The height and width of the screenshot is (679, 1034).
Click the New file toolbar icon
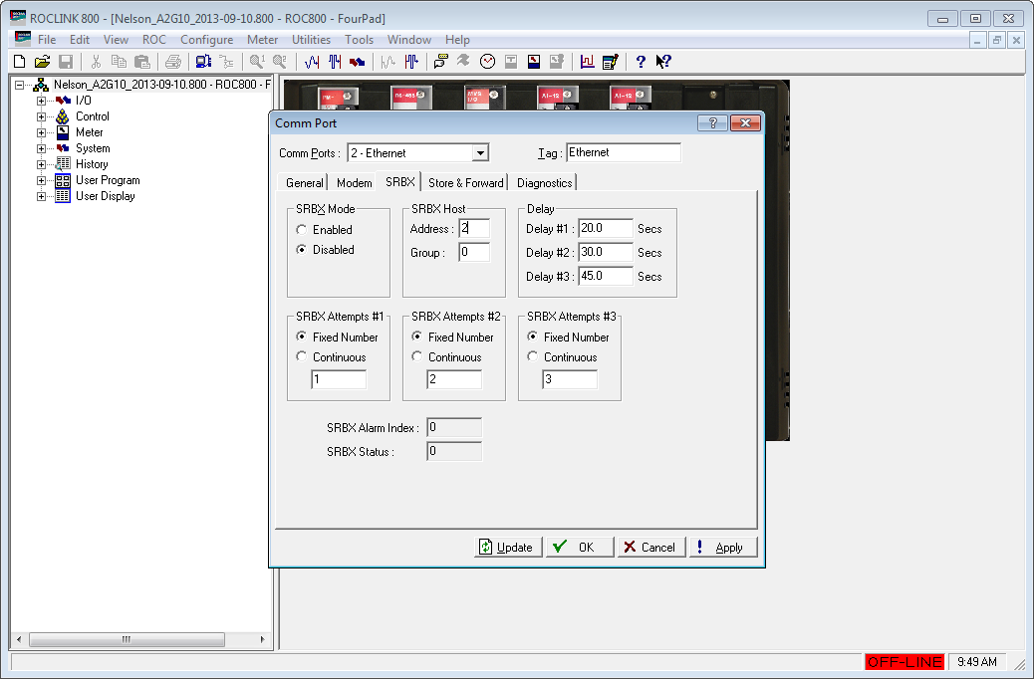click(x=20, y=62)
